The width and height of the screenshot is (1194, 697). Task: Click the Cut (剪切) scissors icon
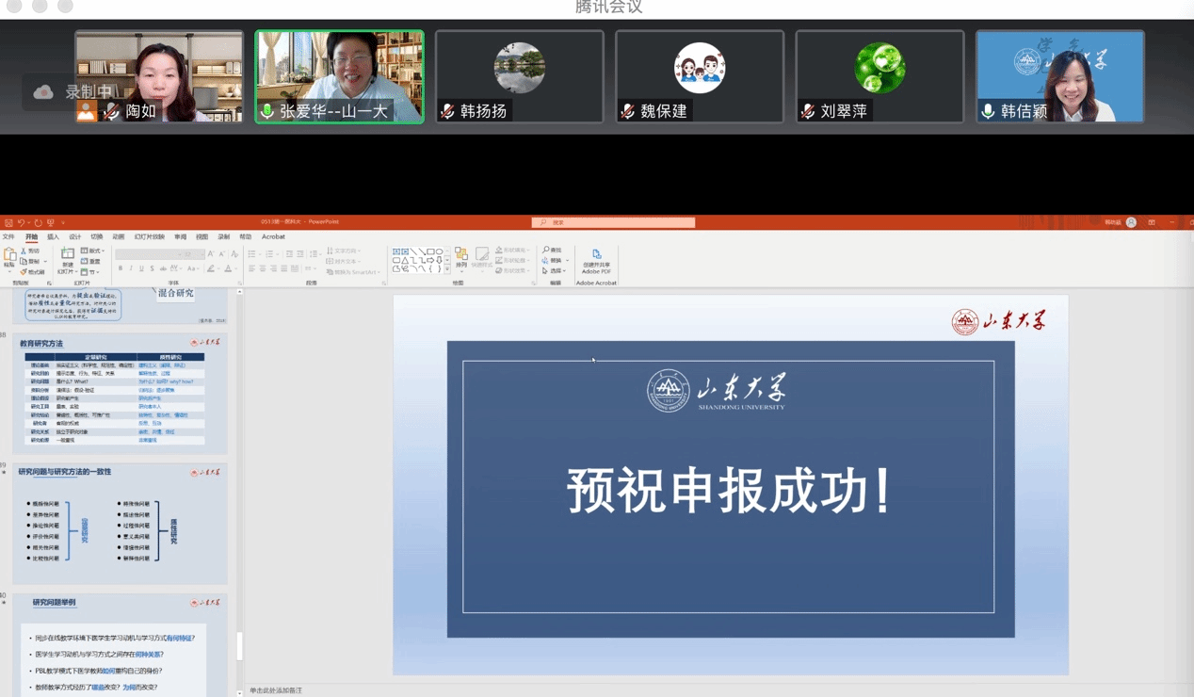[30, 251]
